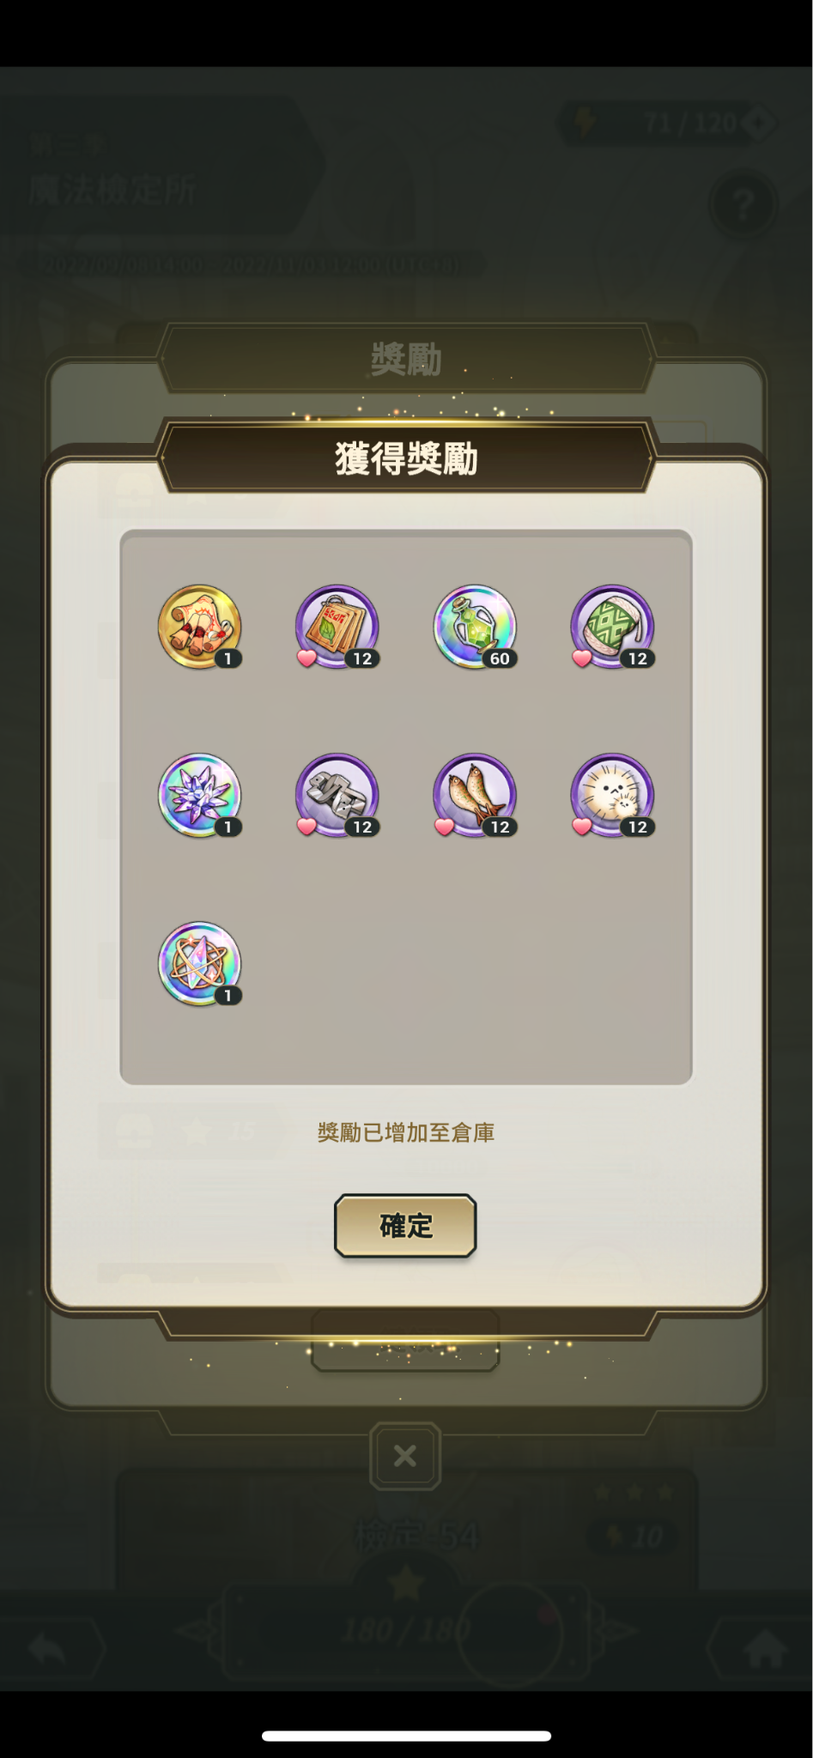This screenshot has height=1758, width=813.
Task: Tap the orbiting prism crystal reward
Action: [199, 964]
